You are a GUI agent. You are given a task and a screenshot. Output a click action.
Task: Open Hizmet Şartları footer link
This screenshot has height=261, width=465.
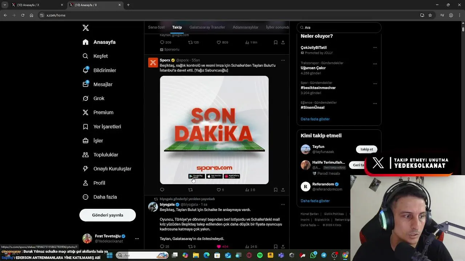pos(310,214)
